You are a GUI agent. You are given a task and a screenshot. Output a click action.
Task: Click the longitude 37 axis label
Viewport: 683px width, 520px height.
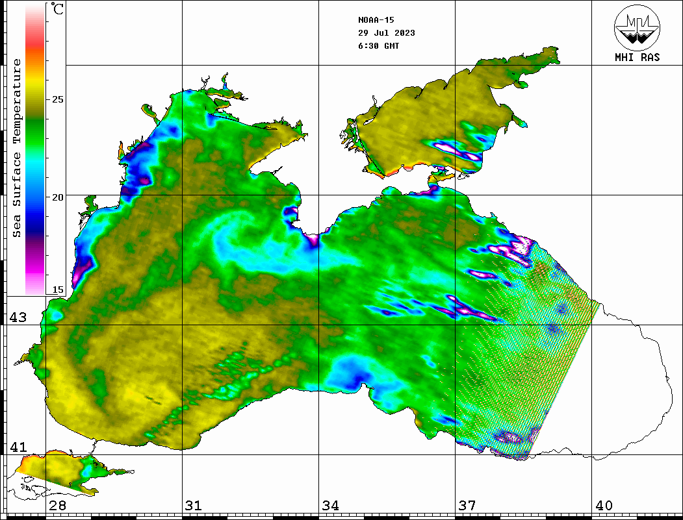pyautogui.click(x=467, y=506)
